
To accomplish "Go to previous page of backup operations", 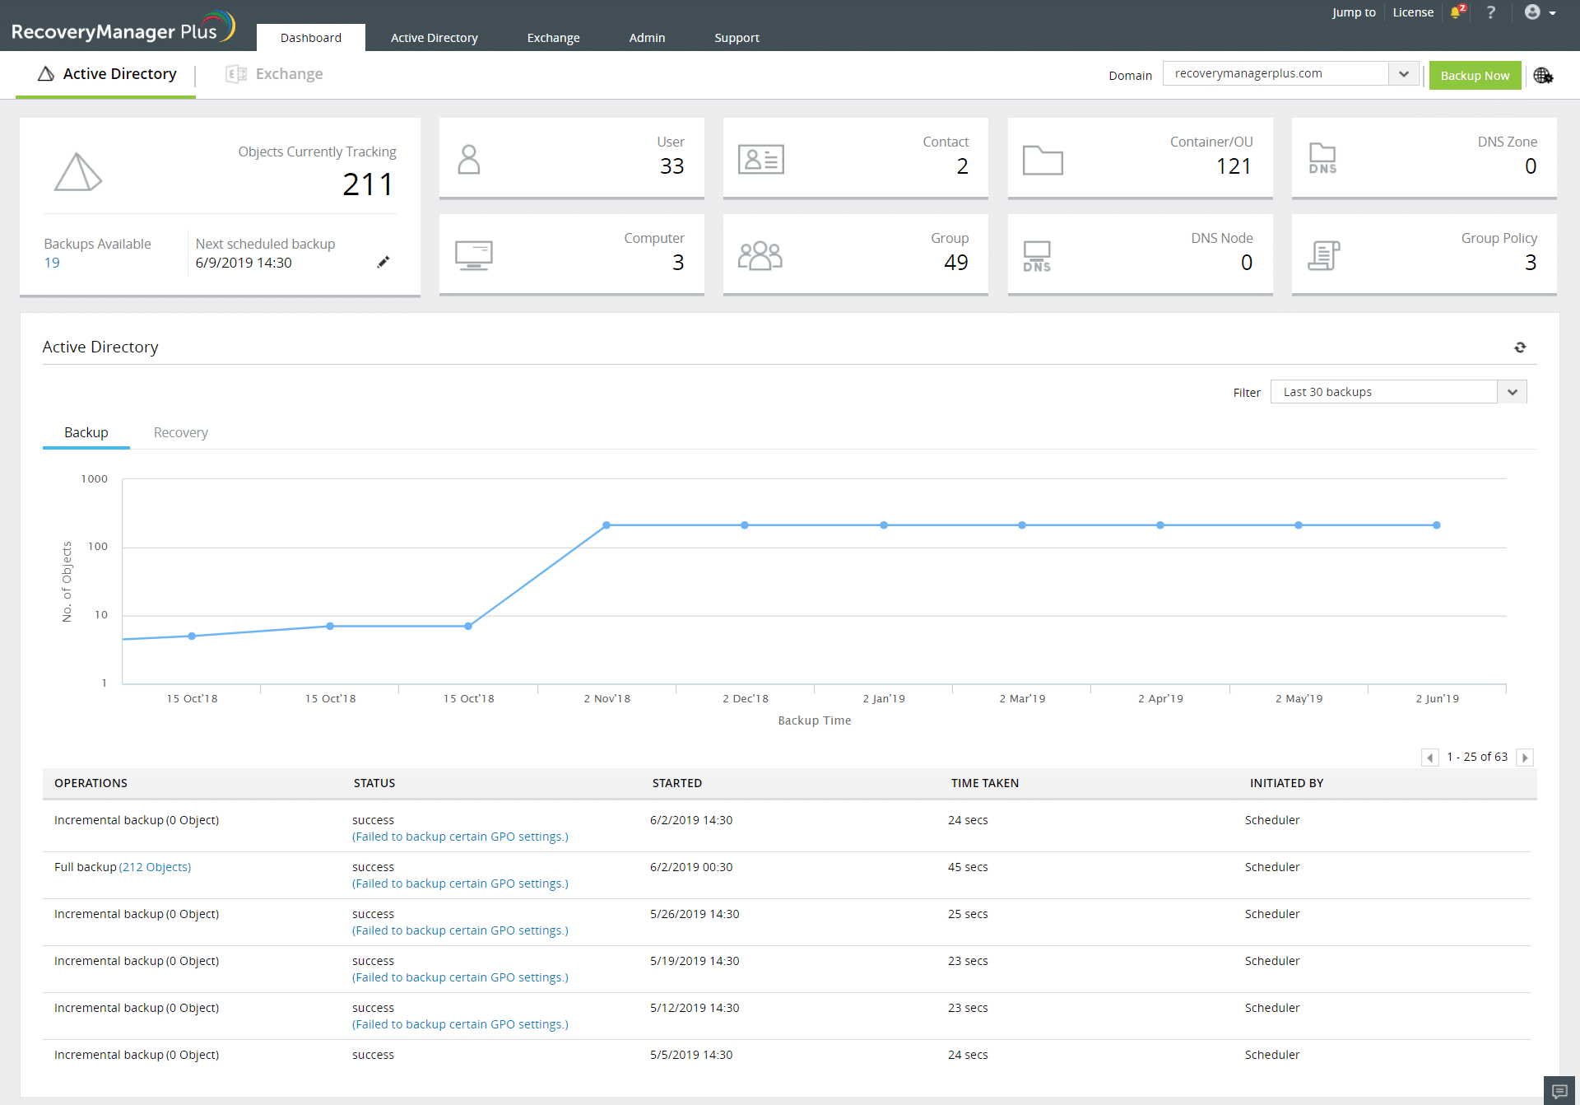I will coord(1429,758).
